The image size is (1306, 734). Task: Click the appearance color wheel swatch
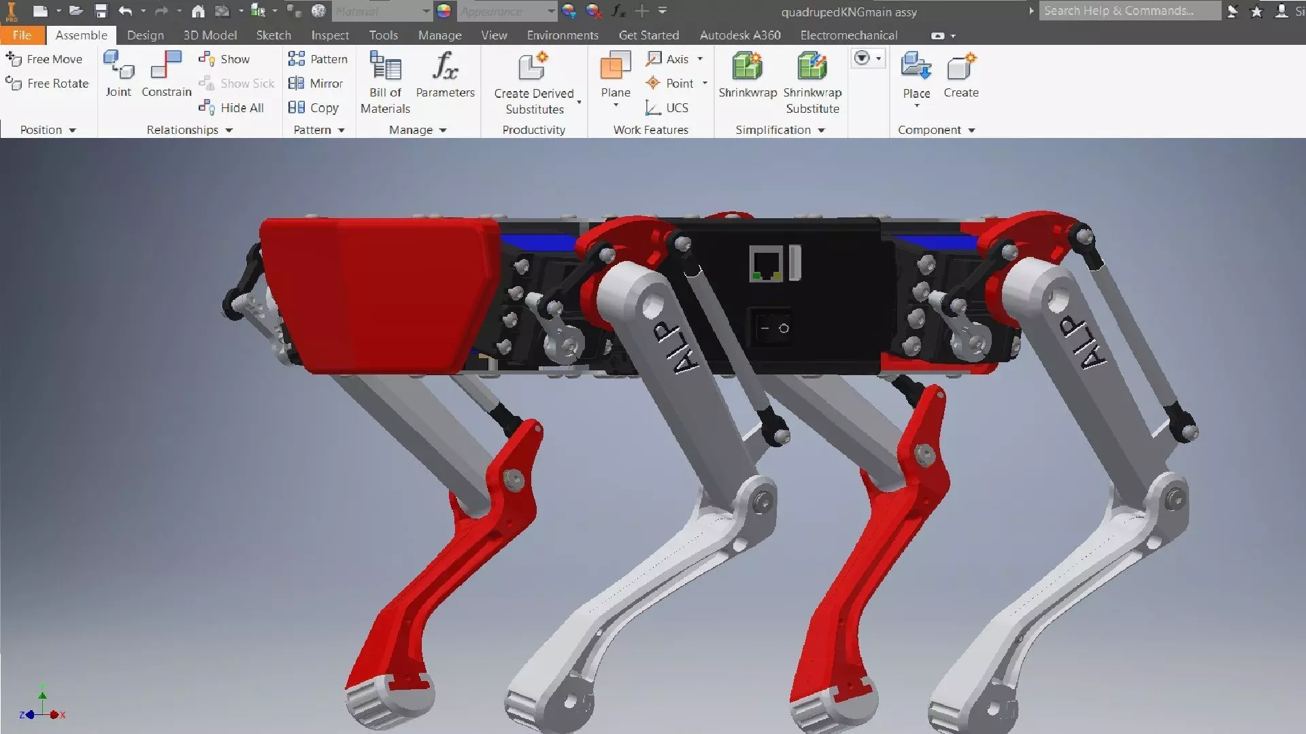click(x=444, y=11)
